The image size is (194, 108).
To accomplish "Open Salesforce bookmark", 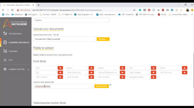I will [x=17, y=15].
